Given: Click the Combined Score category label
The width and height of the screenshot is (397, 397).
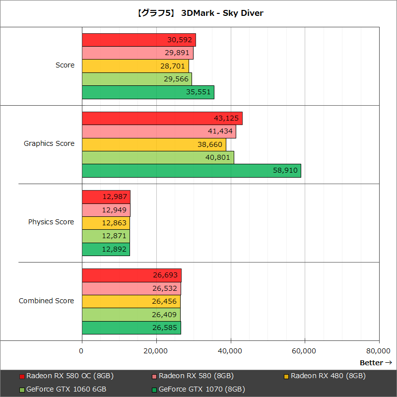Looking at the screenshot, I should 46,301.
